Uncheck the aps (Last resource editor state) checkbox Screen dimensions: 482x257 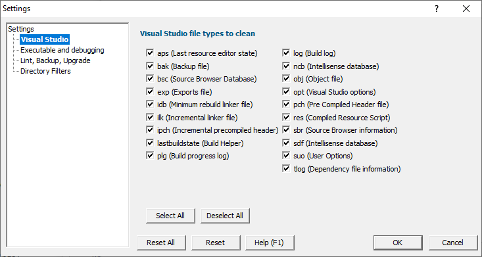150,53
